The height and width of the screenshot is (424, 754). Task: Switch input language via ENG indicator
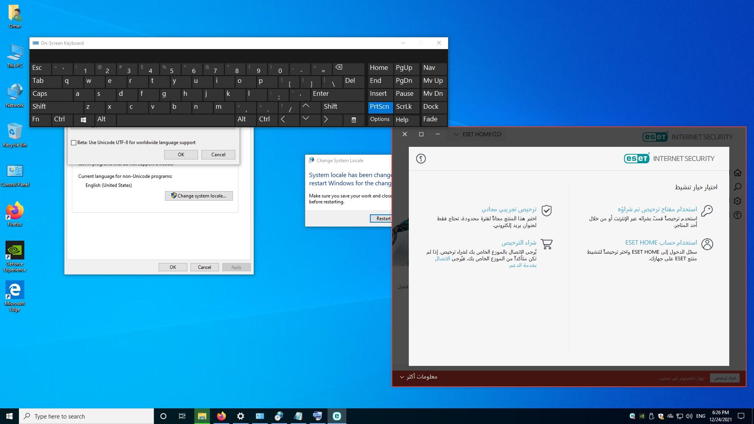(701, 416)
